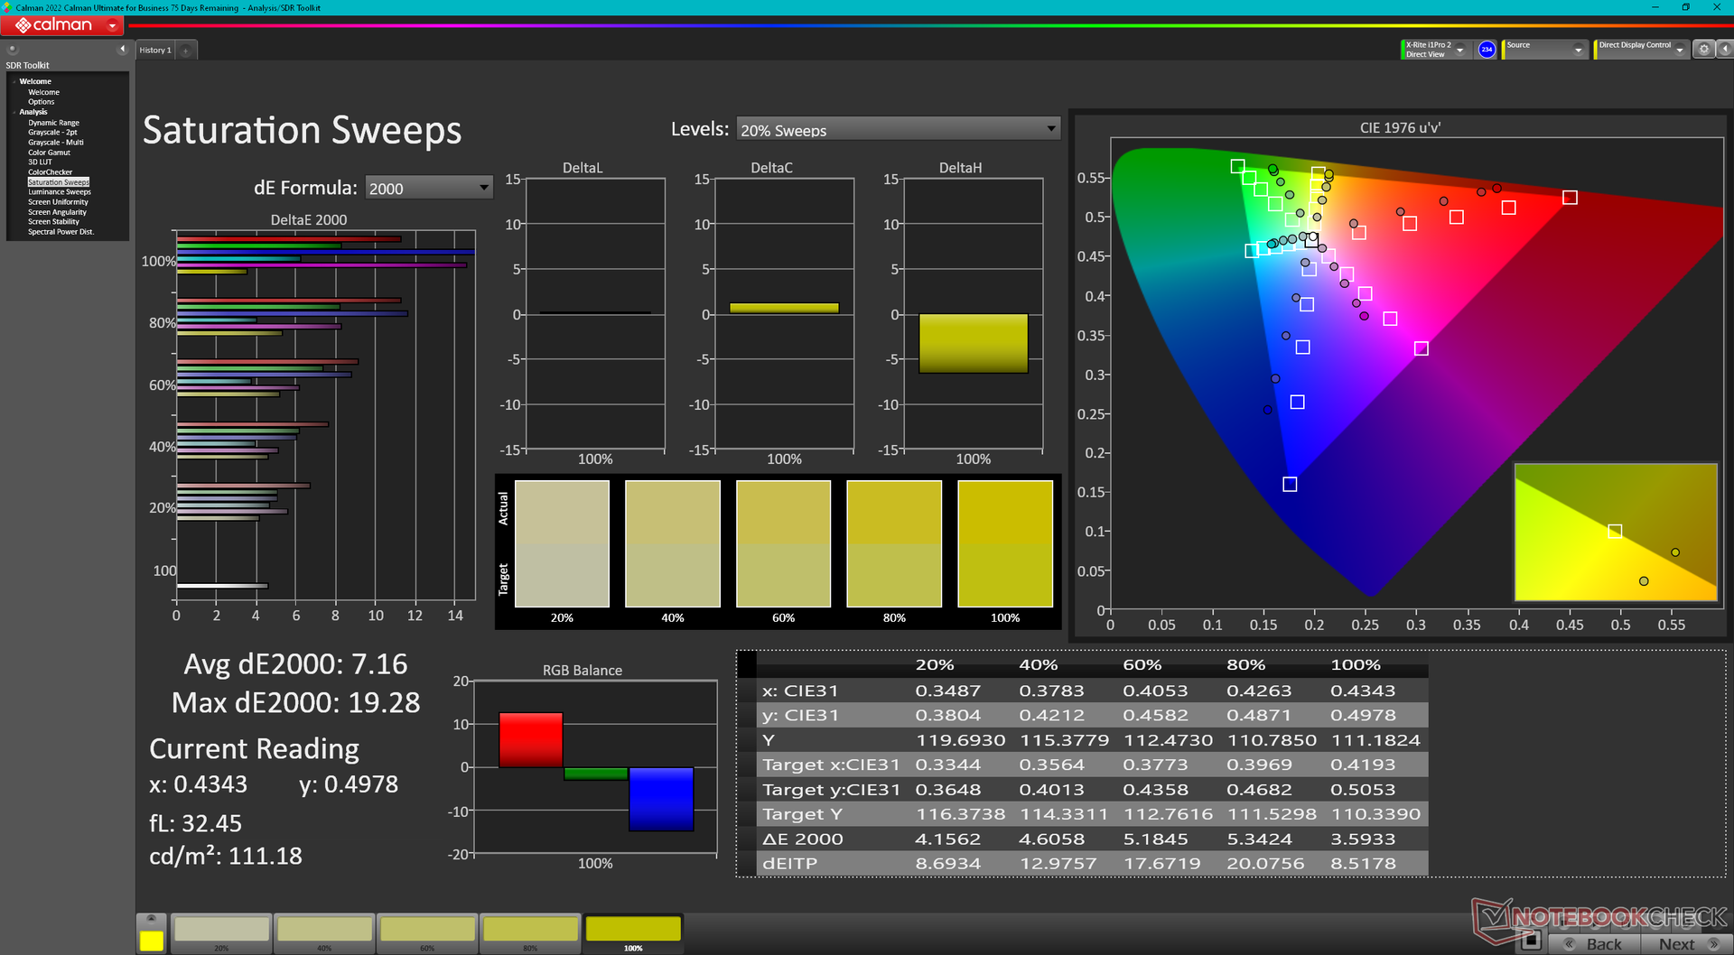Click the red bar in RGB Balance chart
This screenshot has height=955, width=1734.
pyautogui.click(x=531, y=740)
